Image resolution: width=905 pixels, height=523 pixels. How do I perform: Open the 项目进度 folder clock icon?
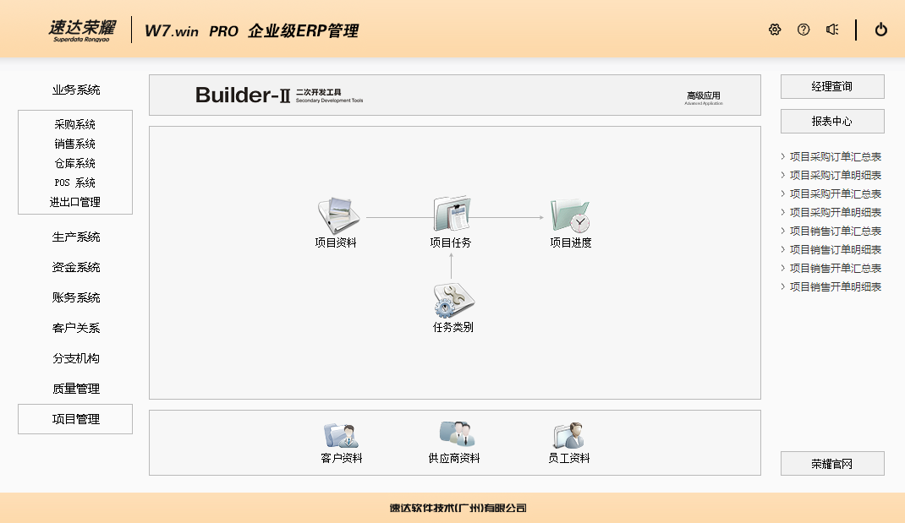(x=570, y=216)
